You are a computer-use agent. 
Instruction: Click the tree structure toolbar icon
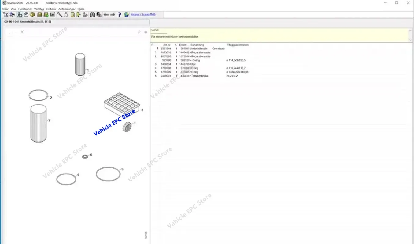coord(5,15)
